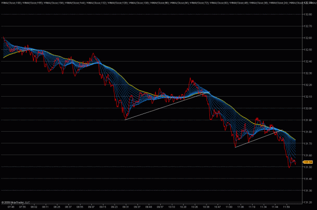Click the 09:07 time axis label

coord(91,207)
